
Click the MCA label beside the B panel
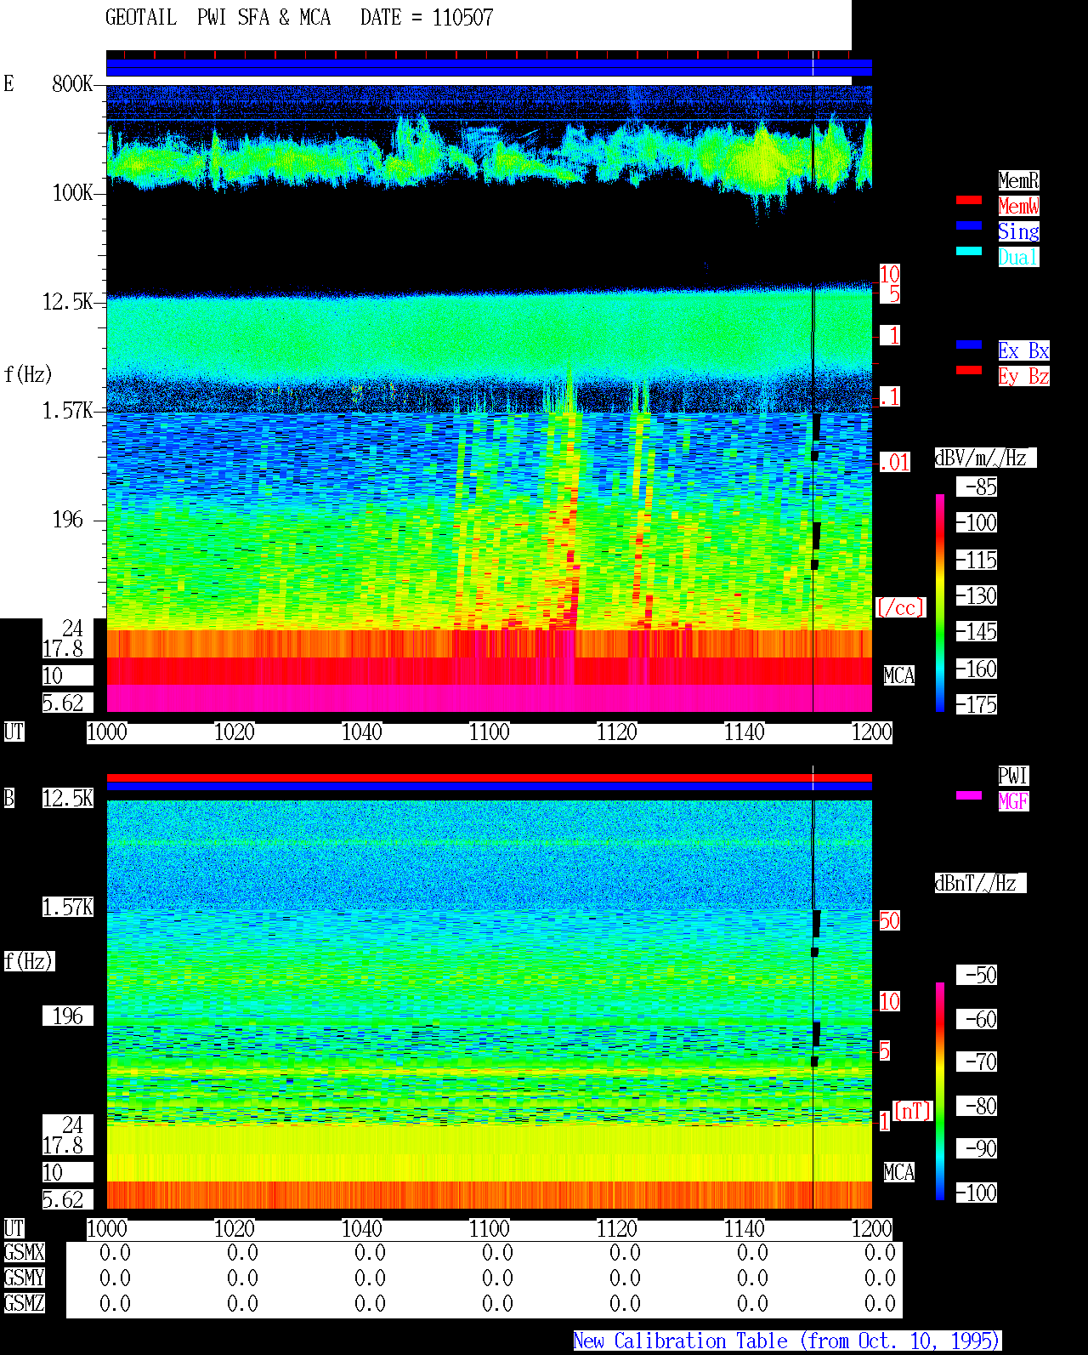coord(899,1172)
